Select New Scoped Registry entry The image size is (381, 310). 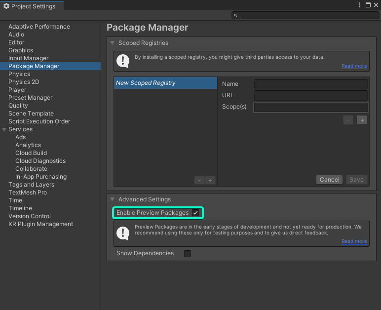165,83
